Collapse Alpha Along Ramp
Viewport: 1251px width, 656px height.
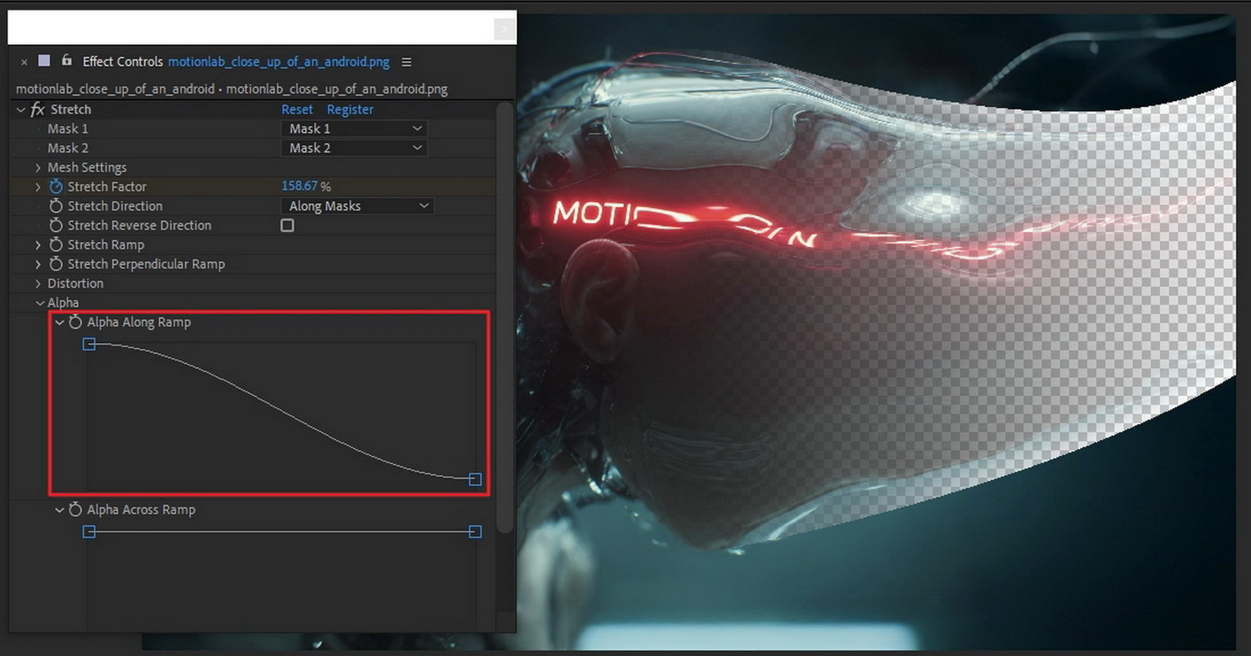59,322
